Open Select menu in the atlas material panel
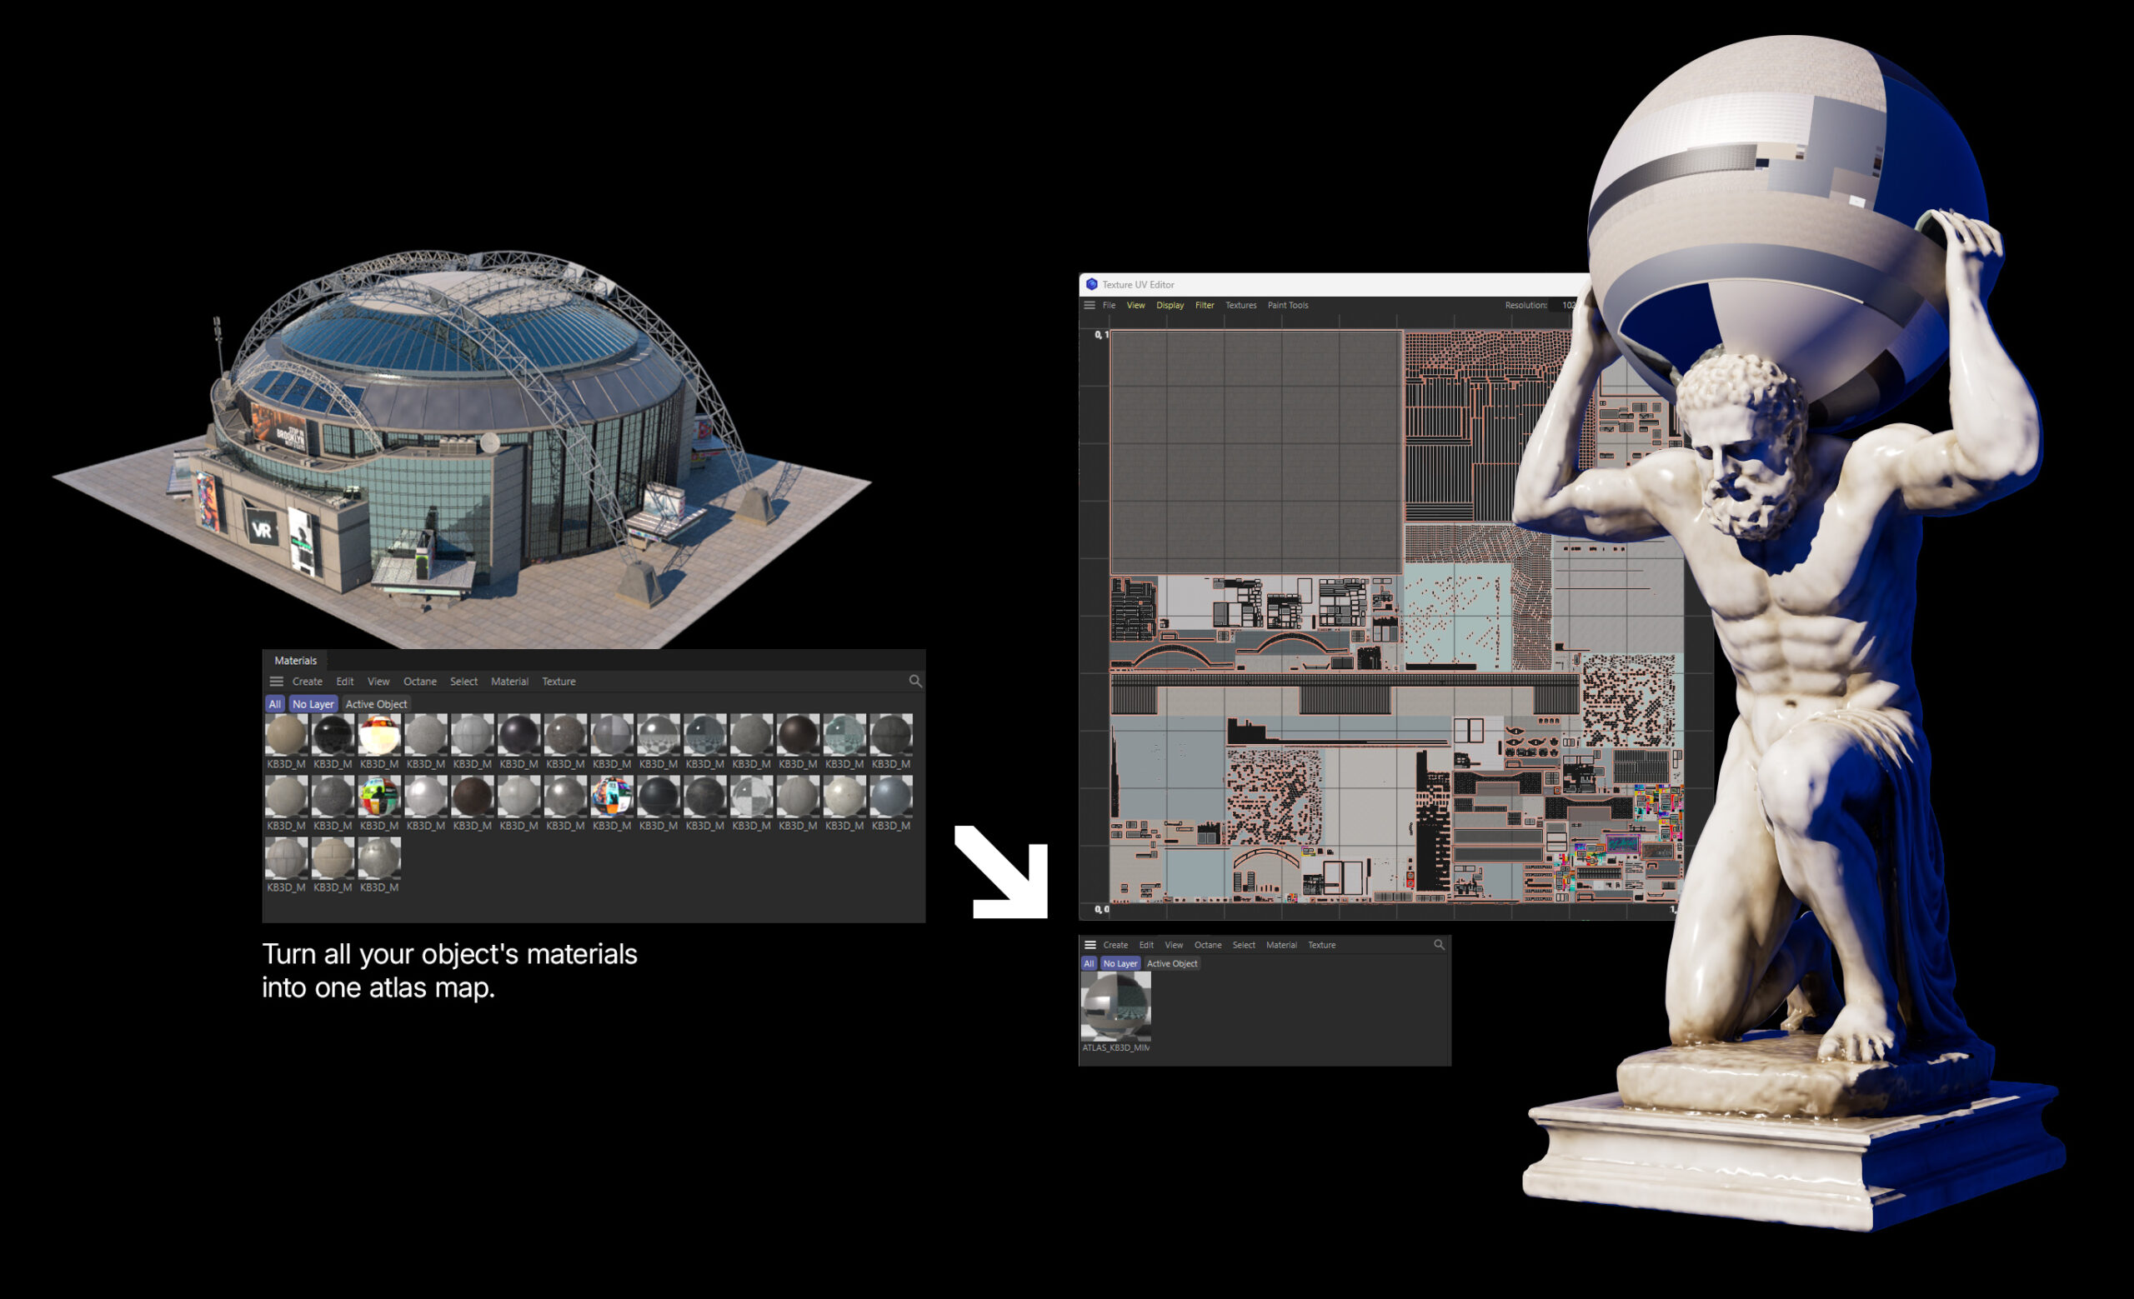 1244,945
